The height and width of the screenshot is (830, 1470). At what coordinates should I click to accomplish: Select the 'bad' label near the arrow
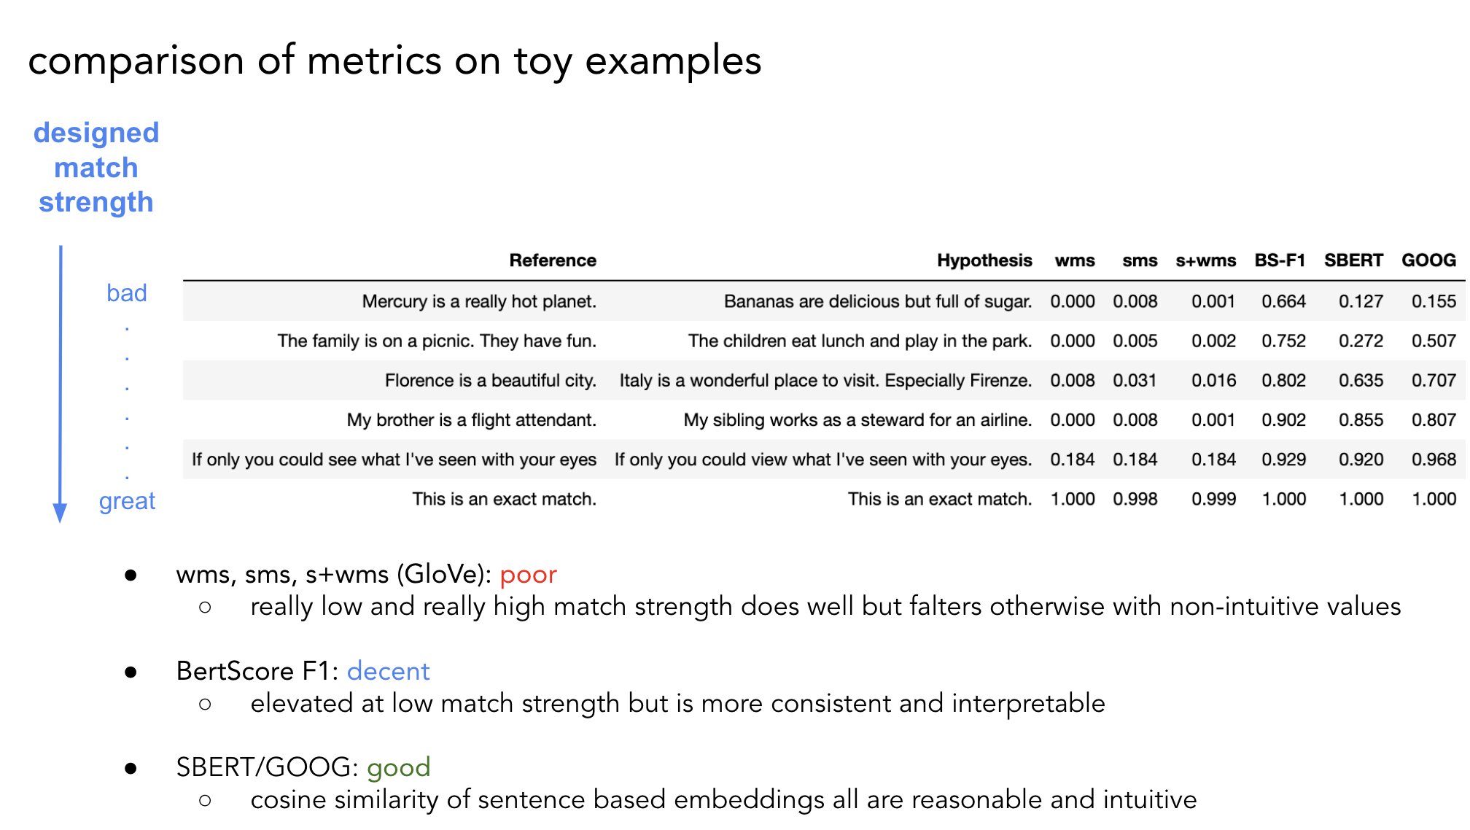tap(127, 293)
